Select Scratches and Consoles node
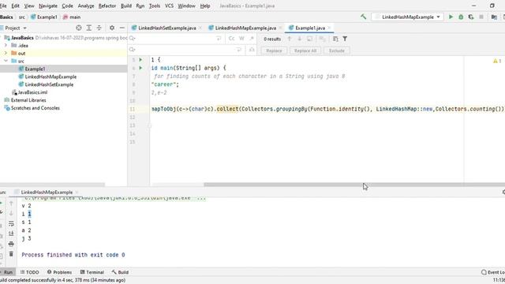505x284 pixels. click(35, 108)
